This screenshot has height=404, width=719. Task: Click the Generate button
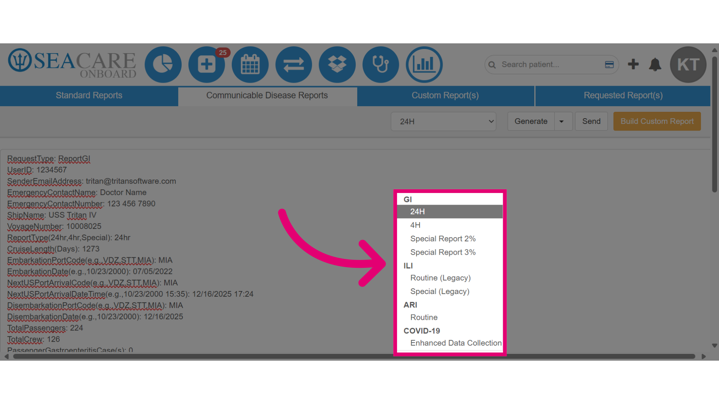(x=531, y=122)
